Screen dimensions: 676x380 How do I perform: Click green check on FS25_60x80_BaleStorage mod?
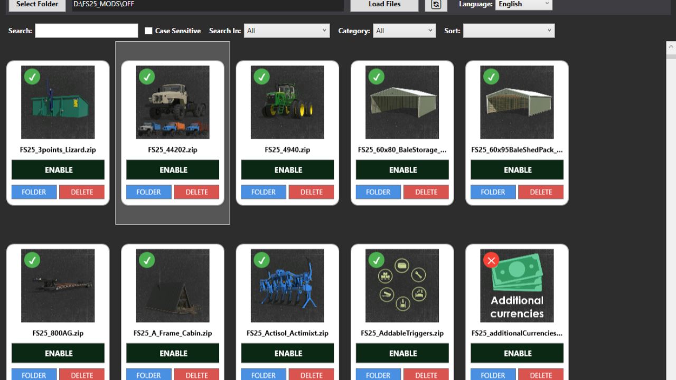click(376, 77)
